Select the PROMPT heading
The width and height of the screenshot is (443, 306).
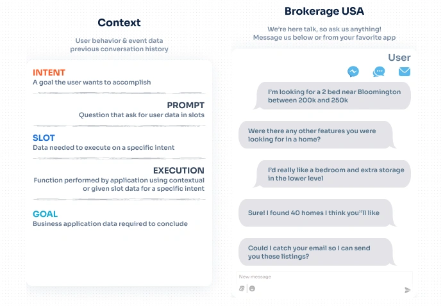point(185,105)
